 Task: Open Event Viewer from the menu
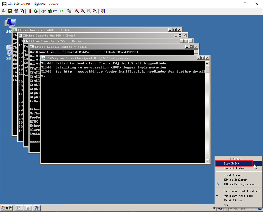232,175
